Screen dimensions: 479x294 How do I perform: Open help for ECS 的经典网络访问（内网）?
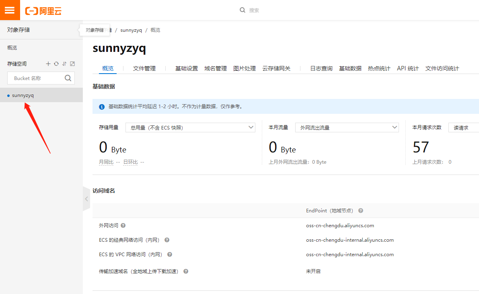pyautogui.click(x=167, y=240)
